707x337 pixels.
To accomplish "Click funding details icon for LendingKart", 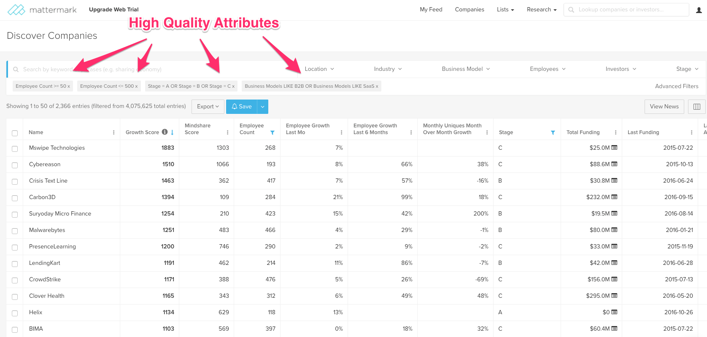I will pyautogui.click(x=614, y=263).
